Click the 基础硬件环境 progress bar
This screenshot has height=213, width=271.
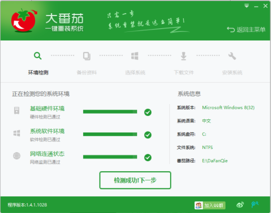tap(110, 112)
